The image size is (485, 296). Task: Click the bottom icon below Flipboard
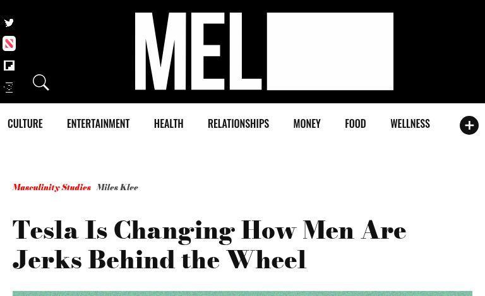point(9,88)
